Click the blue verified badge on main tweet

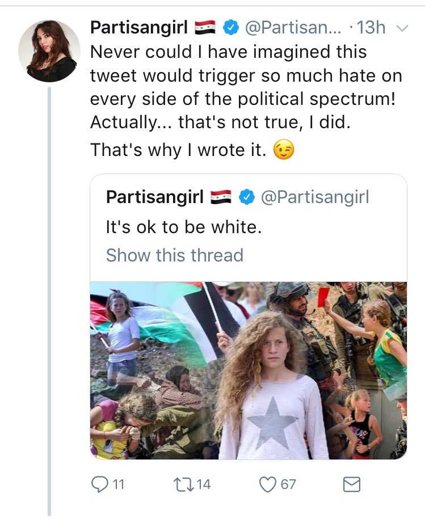[231, 27]
